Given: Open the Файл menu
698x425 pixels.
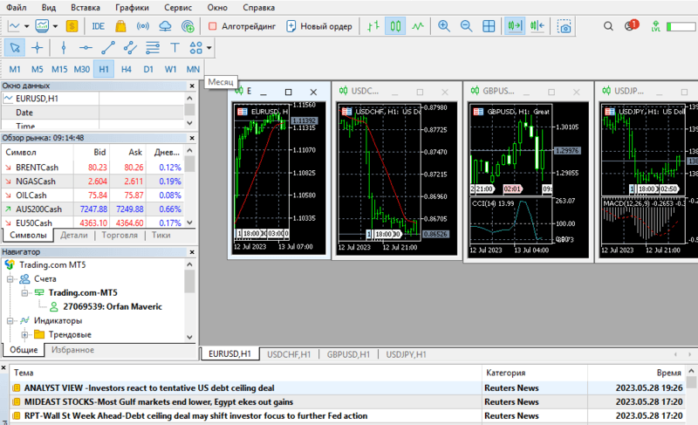Looking at the screenshot, I should (x=17, y=8).
